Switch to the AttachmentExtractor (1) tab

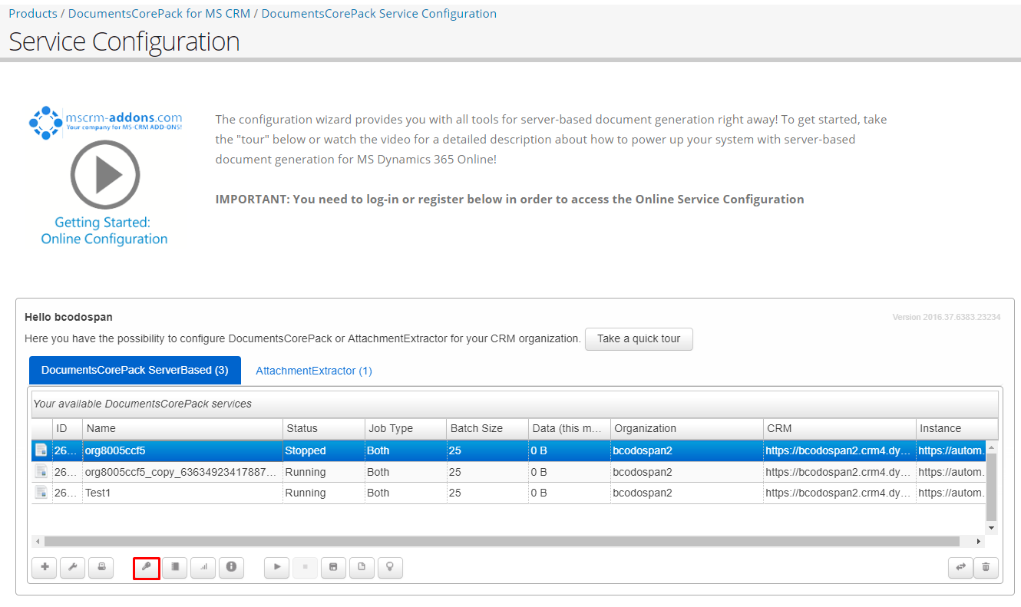[x=314, y=371]
